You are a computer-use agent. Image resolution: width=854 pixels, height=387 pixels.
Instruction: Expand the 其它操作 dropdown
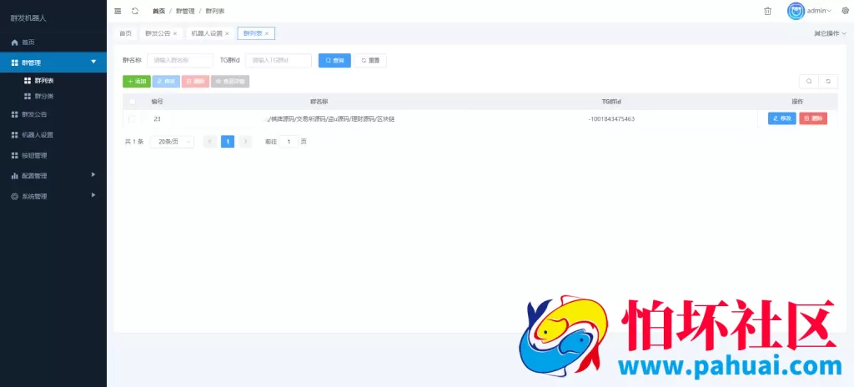tap(830, 33)
